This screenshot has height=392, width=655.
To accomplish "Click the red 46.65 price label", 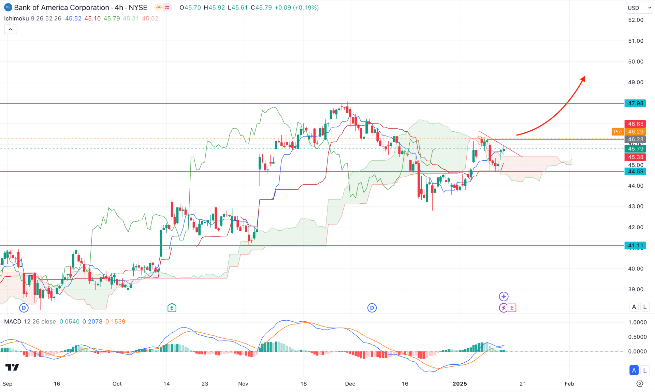I will click(x=635, y=124).
